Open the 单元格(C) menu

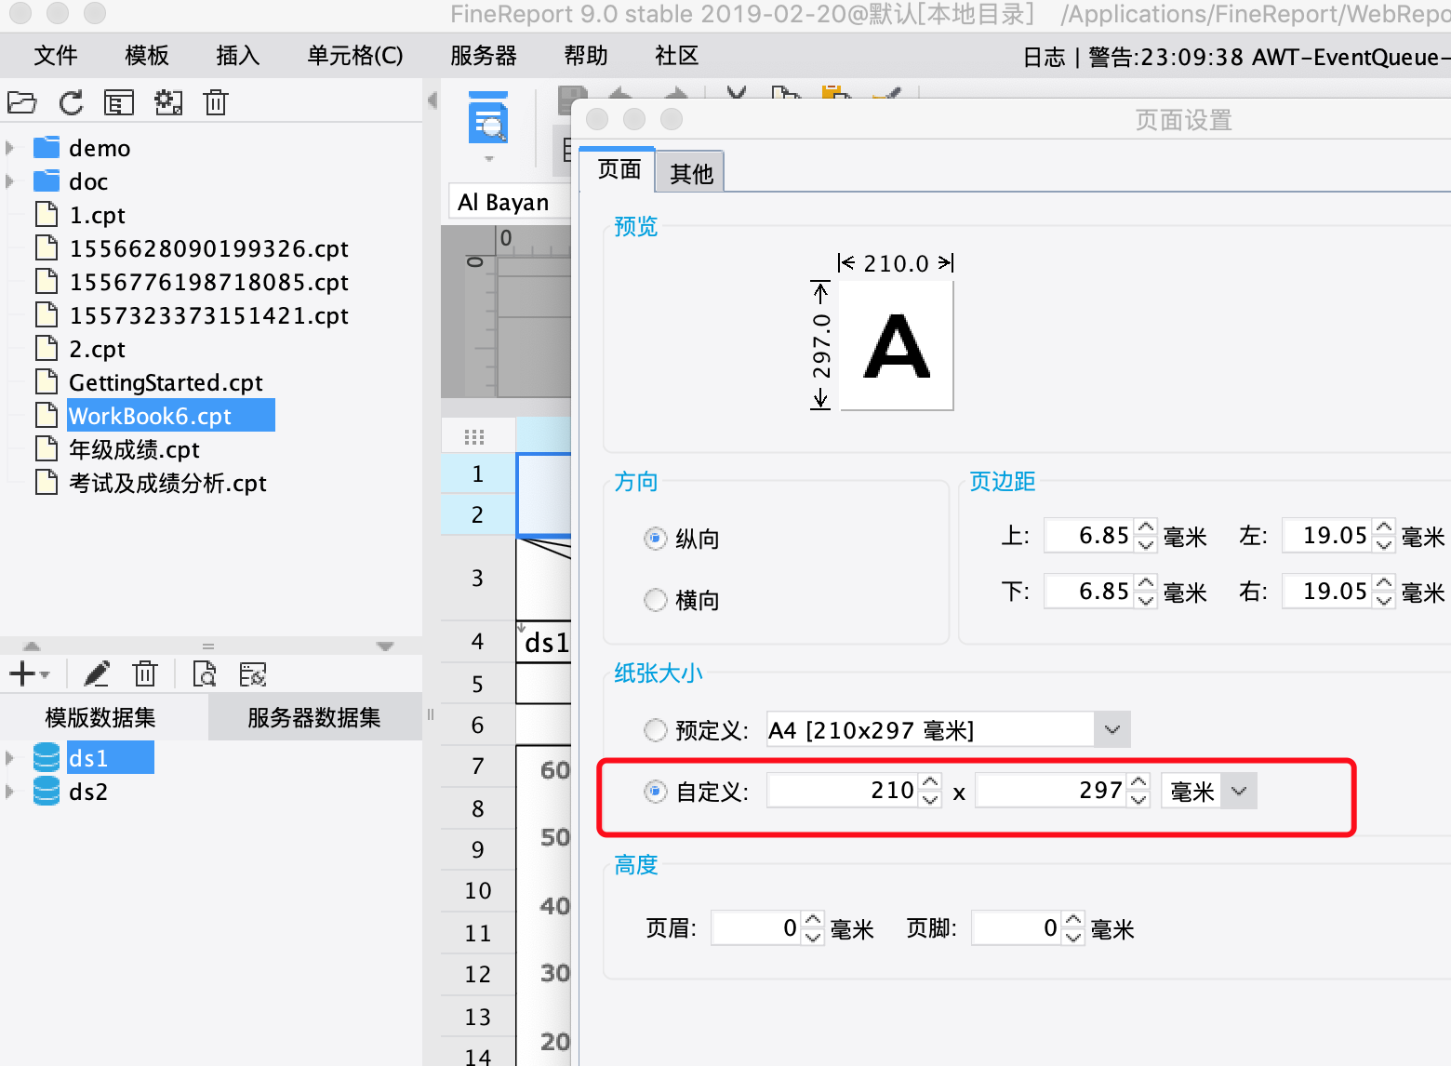pos(355,56)
